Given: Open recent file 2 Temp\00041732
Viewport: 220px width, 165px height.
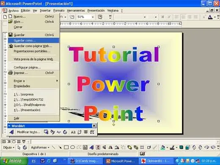Looking at the screenshot, I should click(x=33, y=99).
